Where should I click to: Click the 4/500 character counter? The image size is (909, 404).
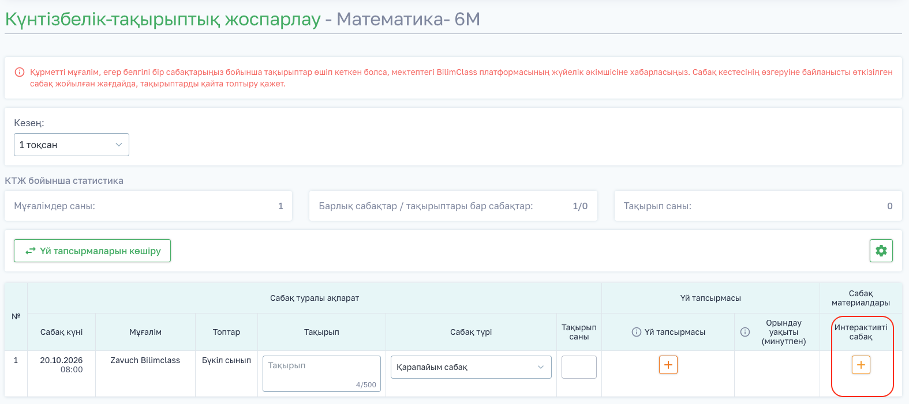pyautogui.click(x=366, y=385)
